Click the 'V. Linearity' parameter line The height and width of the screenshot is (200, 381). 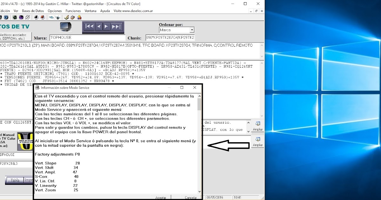[x=56, y=185]
